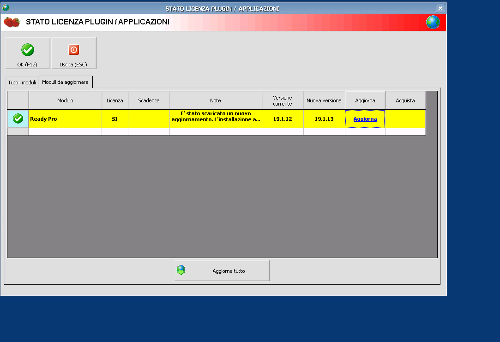Click the globe icon in red header

pyautogui.click(x=433, y=22)
